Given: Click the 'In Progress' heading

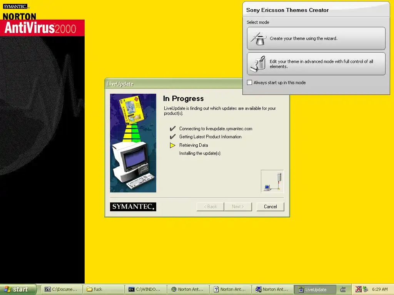Looking at the screenshot, I should 184,99.
